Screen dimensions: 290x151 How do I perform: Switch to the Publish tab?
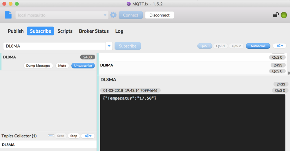16,31
